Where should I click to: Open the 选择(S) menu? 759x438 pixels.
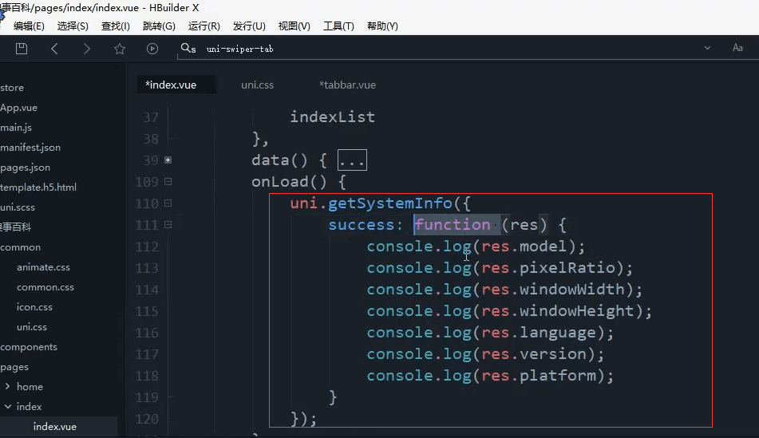coord(73,26)
